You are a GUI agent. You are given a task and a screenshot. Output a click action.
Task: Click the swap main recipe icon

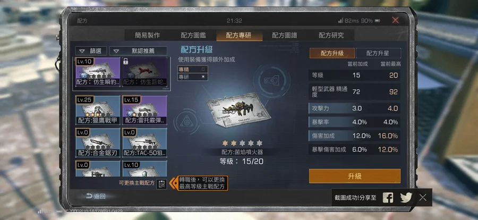tap(161, 184)
